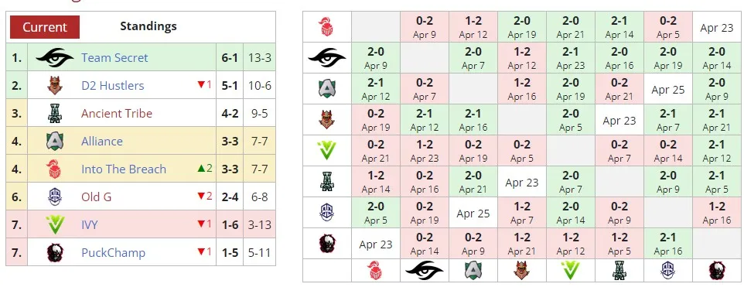Click the Alliance logo in standings table
The image size is (744, 294).
coord(55,141)
